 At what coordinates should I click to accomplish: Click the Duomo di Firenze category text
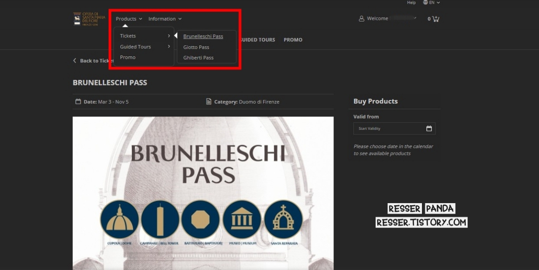[259, 102]
